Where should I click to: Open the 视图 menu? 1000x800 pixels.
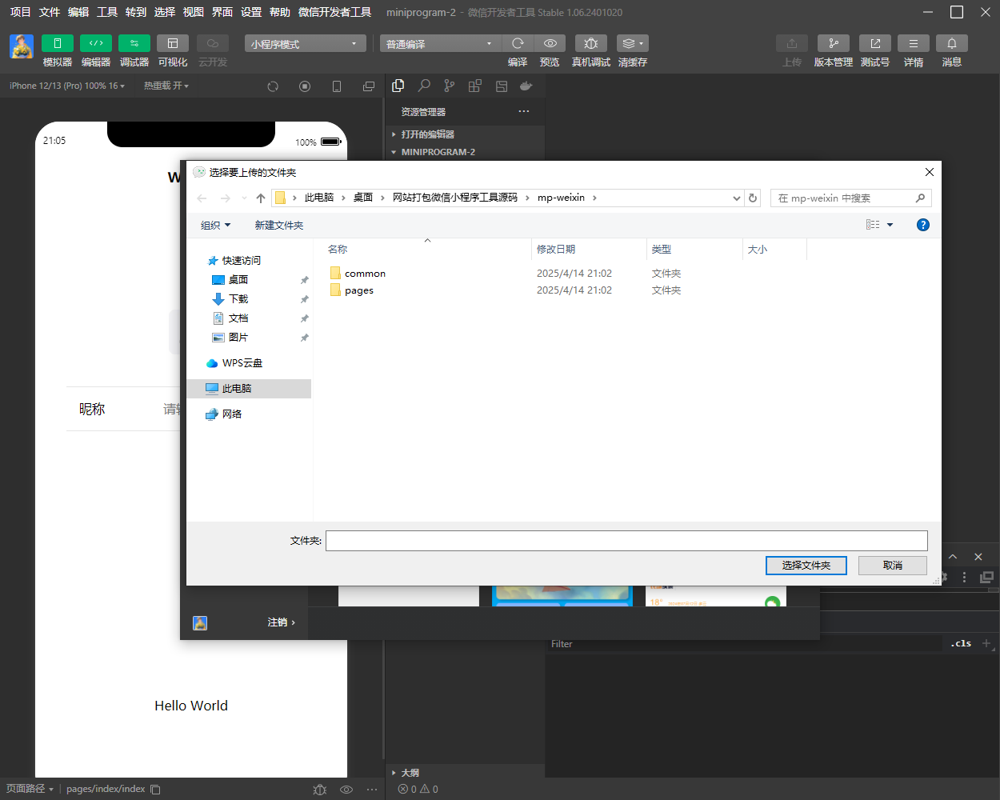pyautogui.click(x=194, y=12)
